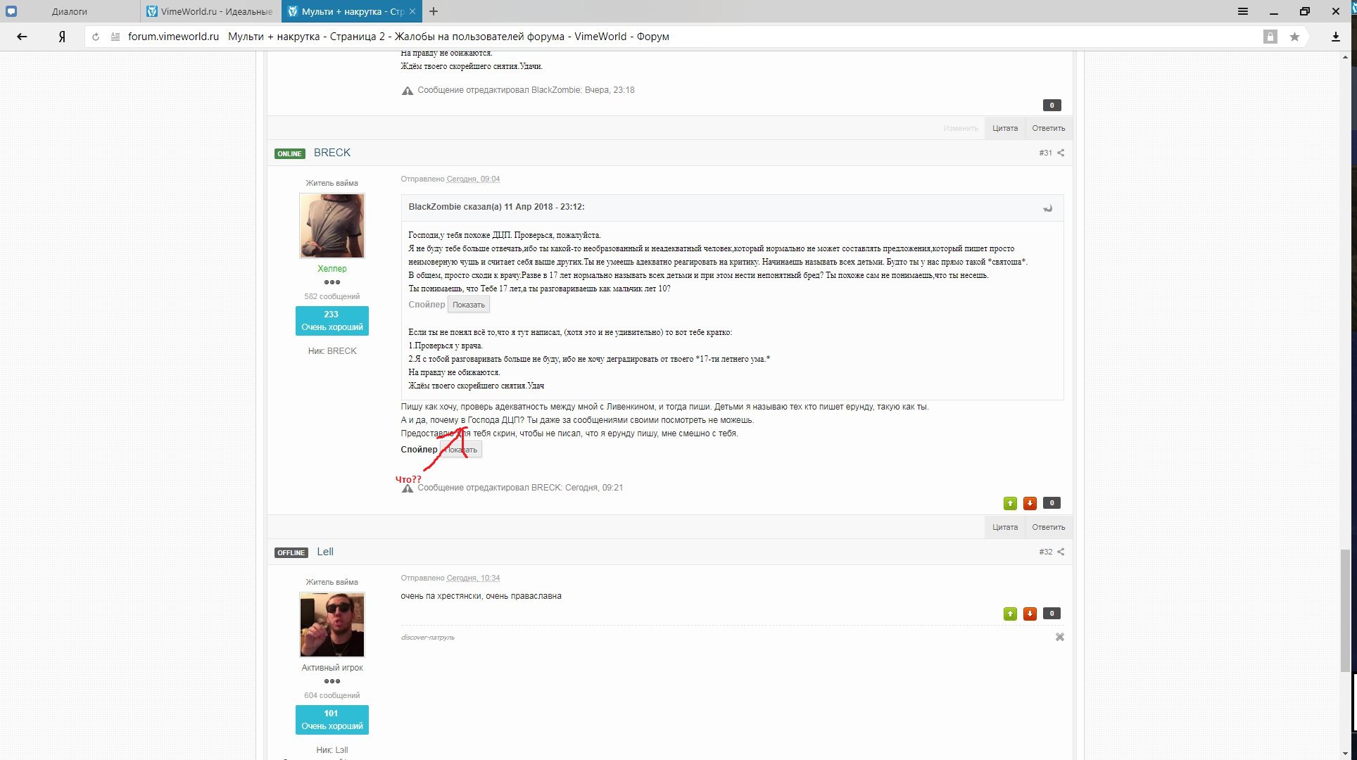
Task: Upvote Lell's post with green arrow
Action: click(1010, 614)
